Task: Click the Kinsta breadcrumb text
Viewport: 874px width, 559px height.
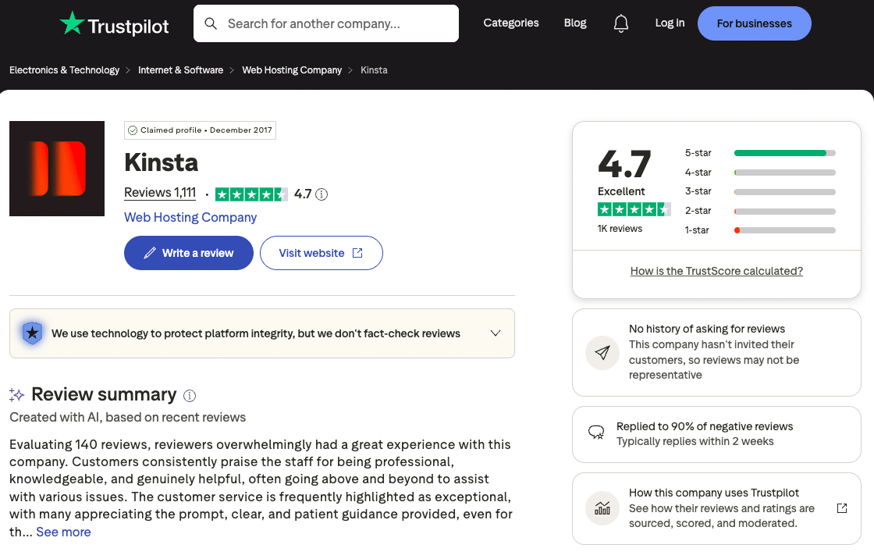Action: [374, 70]
